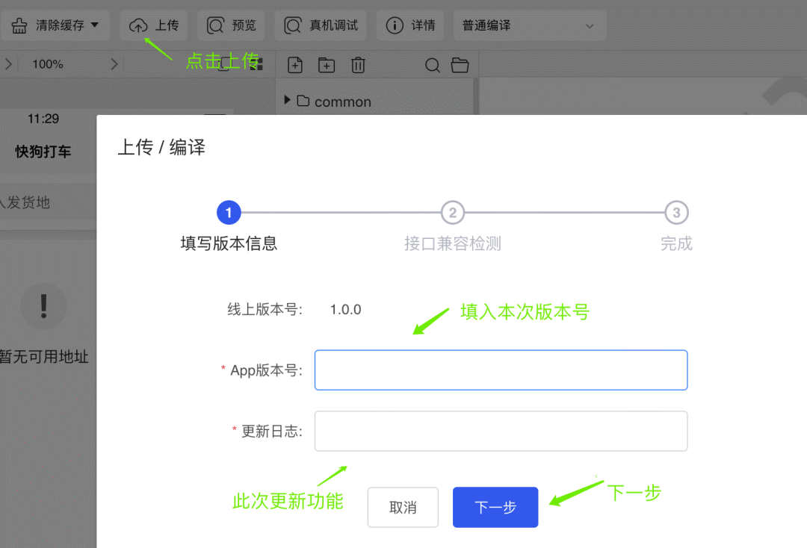Open 清除缓存 clear cache dropdown
Viewport: 807px width, 548px height.
[55, 25]
